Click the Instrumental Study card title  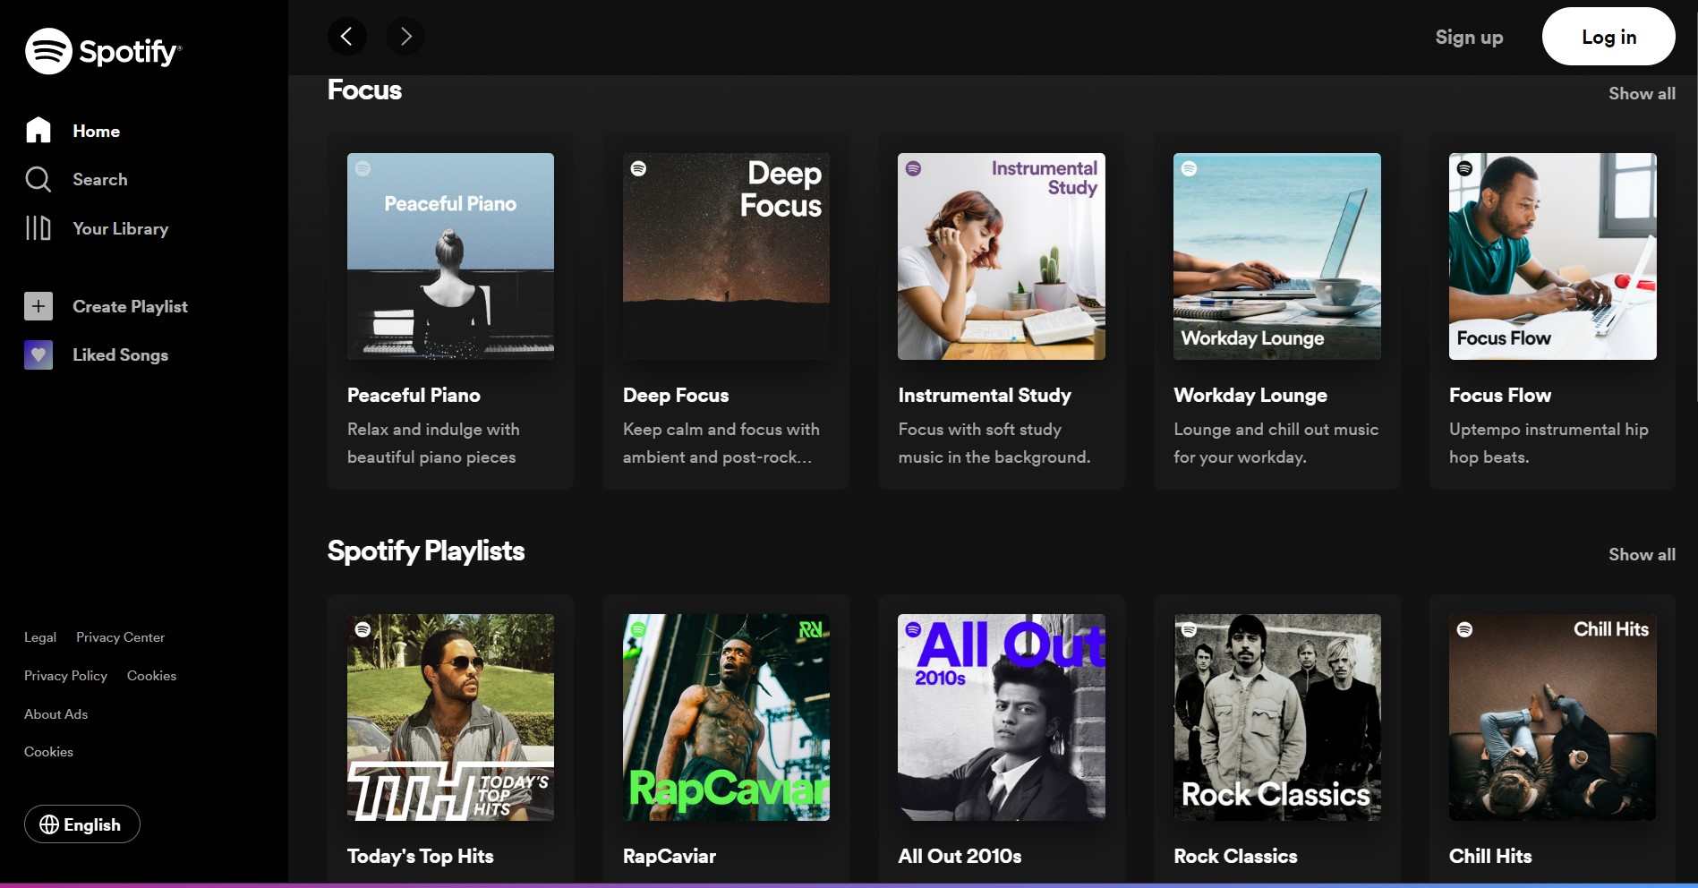pos(985,395)
